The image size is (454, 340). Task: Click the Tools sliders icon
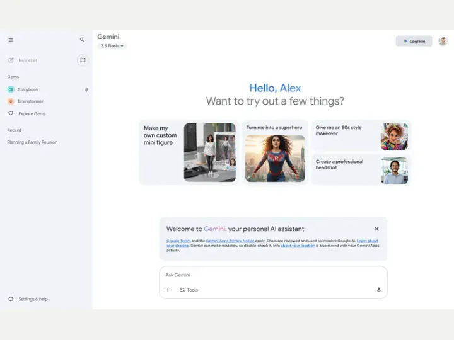[182, 290]
